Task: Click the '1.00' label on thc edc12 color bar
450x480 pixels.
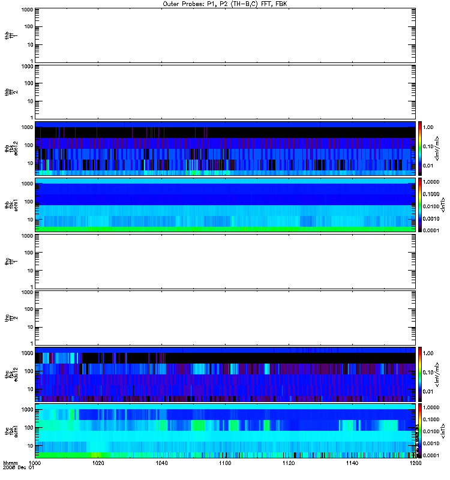Action: point(428,353)
